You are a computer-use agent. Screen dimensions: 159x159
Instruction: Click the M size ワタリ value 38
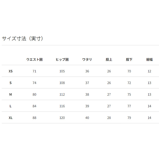(x=87, y=95)
